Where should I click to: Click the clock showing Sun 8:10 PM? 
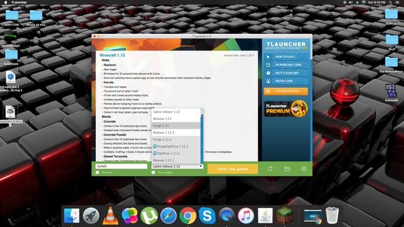(x=377, y=3)
